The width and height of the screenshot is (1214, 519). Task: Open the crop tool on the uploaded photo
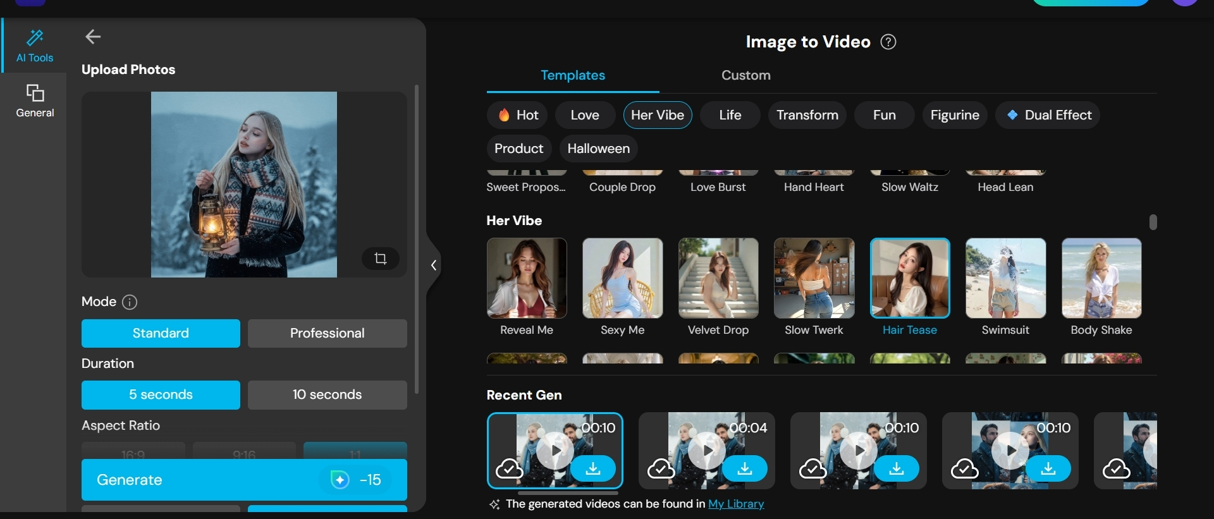(380, 259)
